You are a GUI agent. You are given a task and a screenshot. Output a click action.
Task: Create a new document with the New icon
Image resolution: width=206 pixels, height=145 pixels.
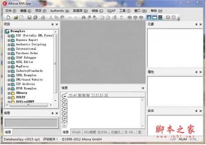pyautogui.click(x=8, y=17)
